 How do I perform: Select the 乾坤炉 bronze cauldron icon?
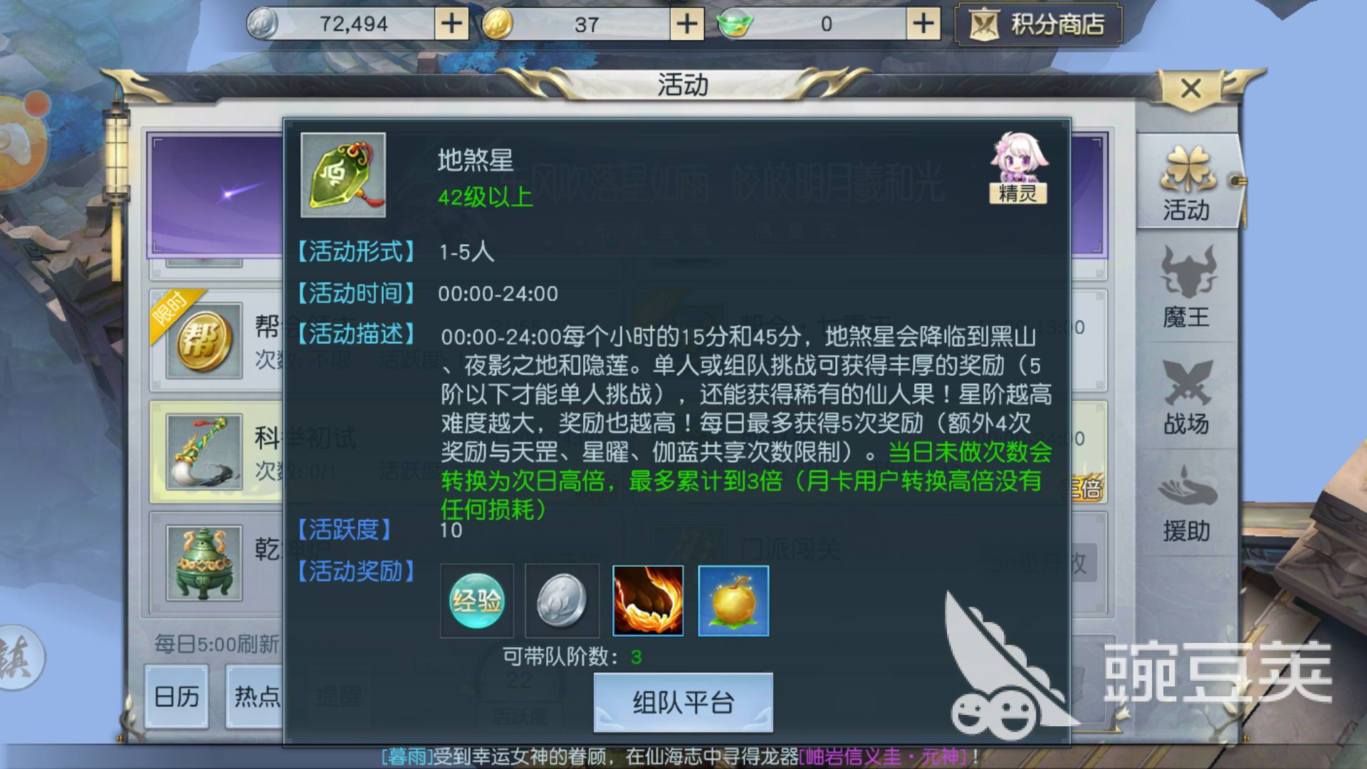point(204,563)
